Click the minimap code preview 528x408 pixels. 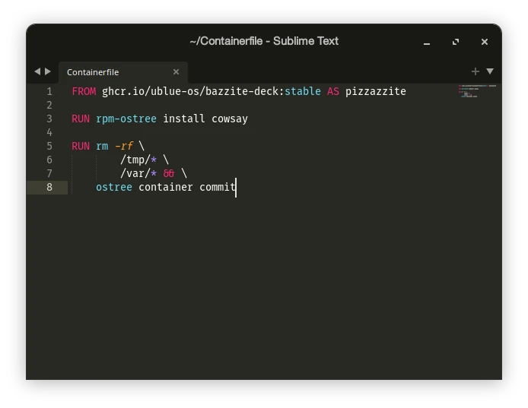[477, 91]
